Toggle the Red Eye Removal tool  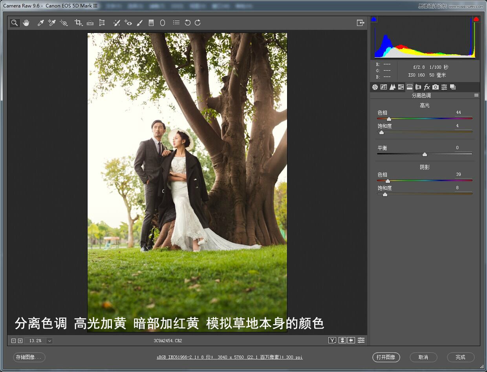tap(128, 22)
